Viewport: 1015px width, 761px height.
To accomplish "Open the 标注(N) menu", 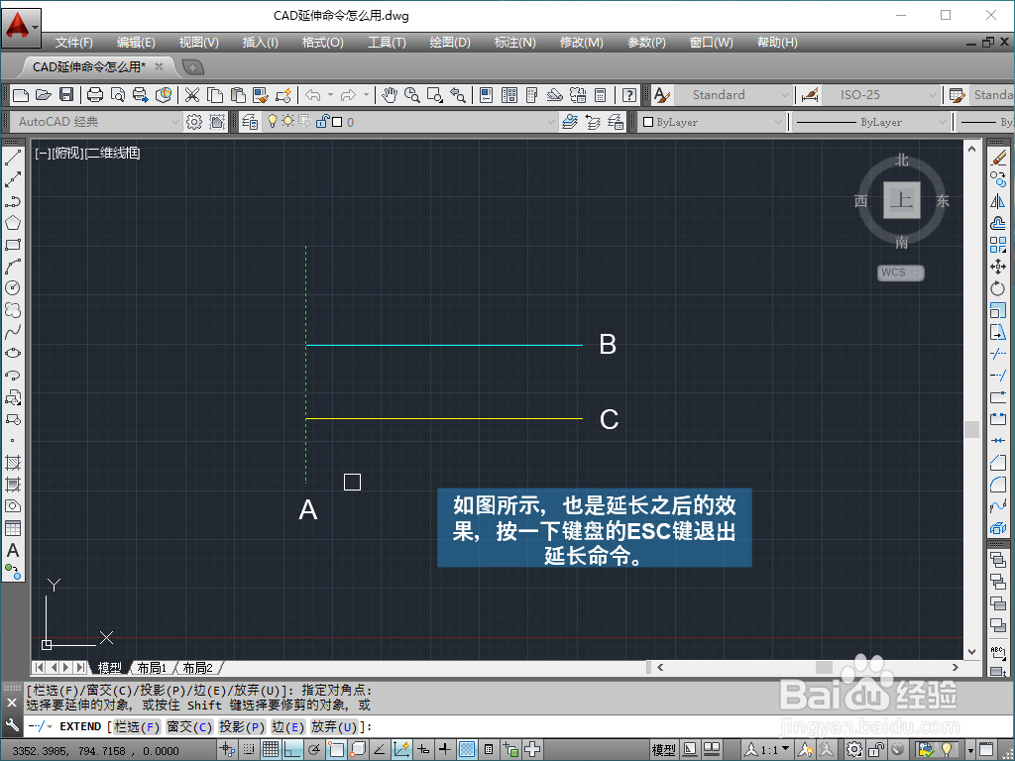I will pos(515,43).
